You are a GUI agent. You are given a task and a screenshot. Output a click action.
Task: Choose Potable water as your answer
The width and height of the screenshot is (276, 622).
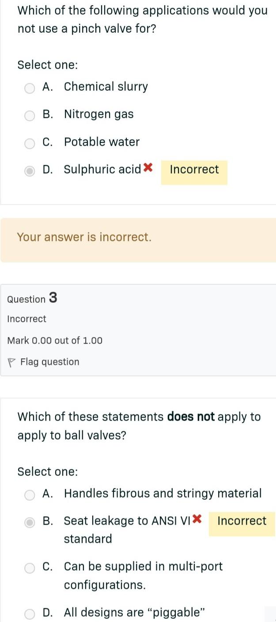[x=29, y=143]
